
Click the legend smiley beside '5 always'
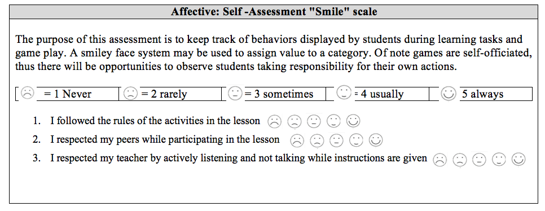click(x=448, y=94)
